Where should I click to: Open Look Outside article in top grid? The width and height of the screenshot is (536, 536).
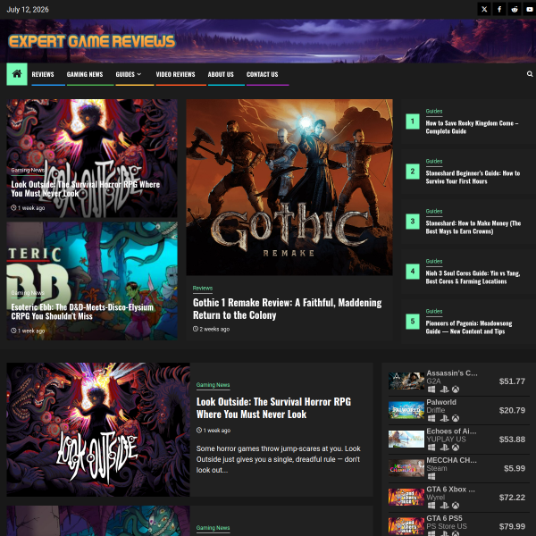click(x=86, y=188)
